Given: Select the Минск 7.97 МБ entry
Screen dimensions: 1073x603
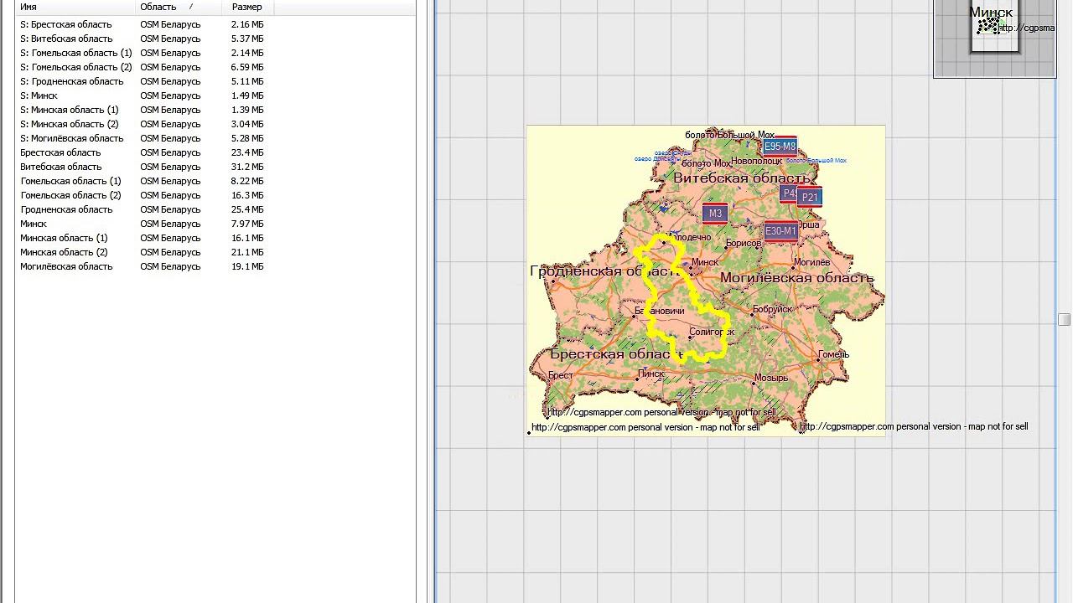Looking at the screenshot, I should pyautogui.click(x=143, y=224).
